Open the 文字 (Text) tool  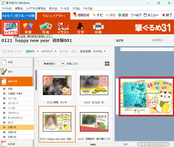(81, 28)
